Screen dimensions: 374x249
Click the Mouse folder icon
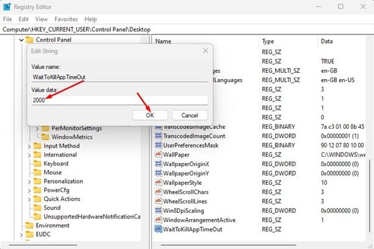click(37, 172)
